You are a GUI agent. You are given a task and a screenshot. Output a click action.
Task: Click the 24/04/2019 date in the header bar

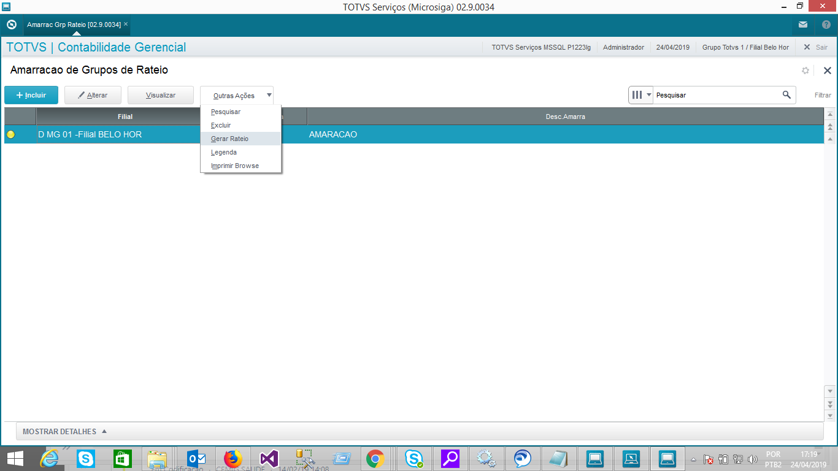tap(673, 47)
